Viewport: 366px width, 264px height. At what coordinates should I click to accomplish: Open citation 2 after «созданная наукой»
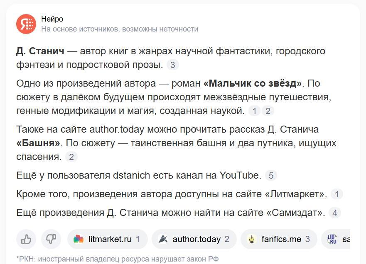tap(268, 111)
